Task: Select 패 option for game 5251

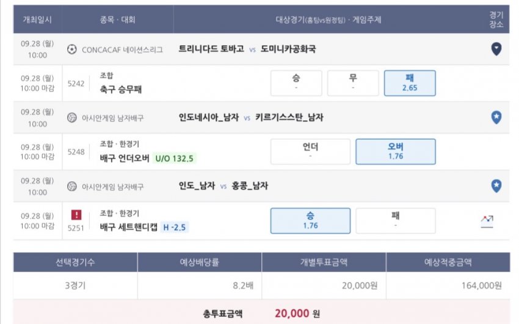Action: [x=396, y=221]
